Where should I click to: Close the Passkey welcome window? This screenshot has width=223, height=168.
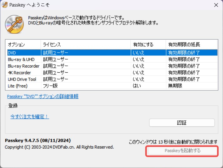click(216, 5)
